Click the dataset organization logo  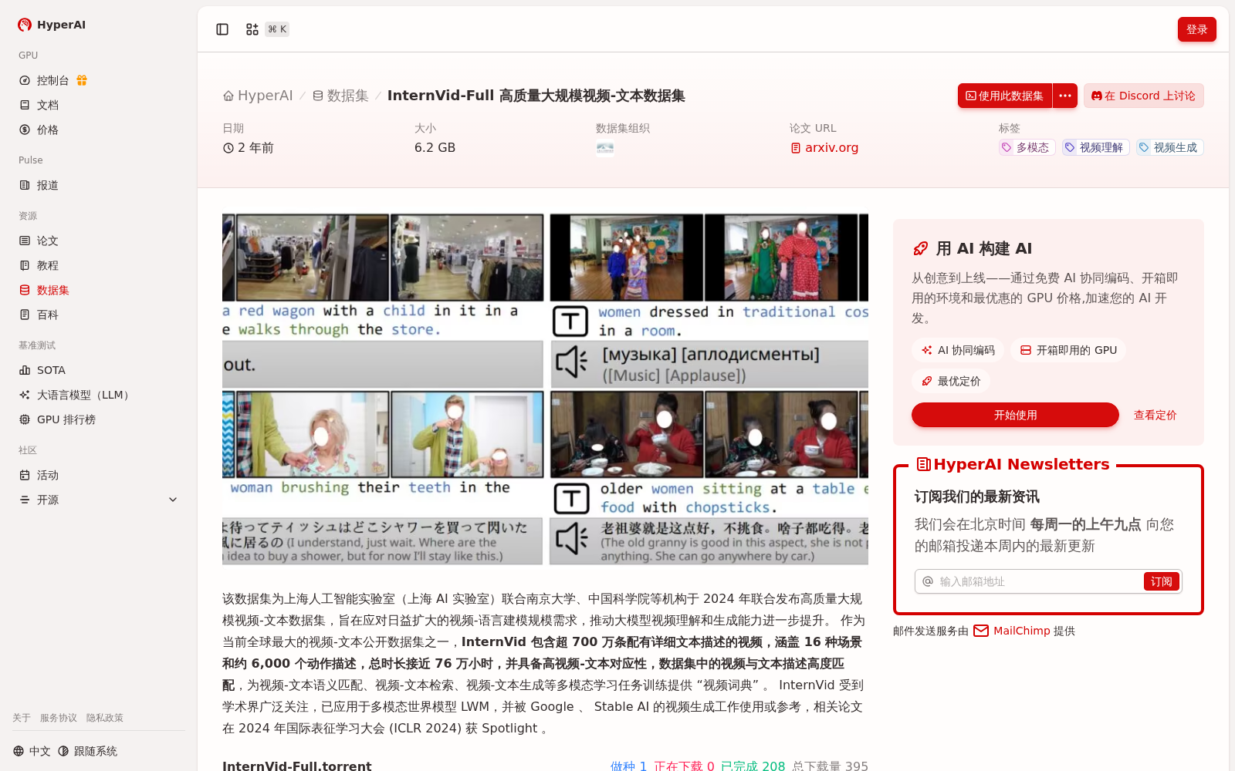point(605,147)
